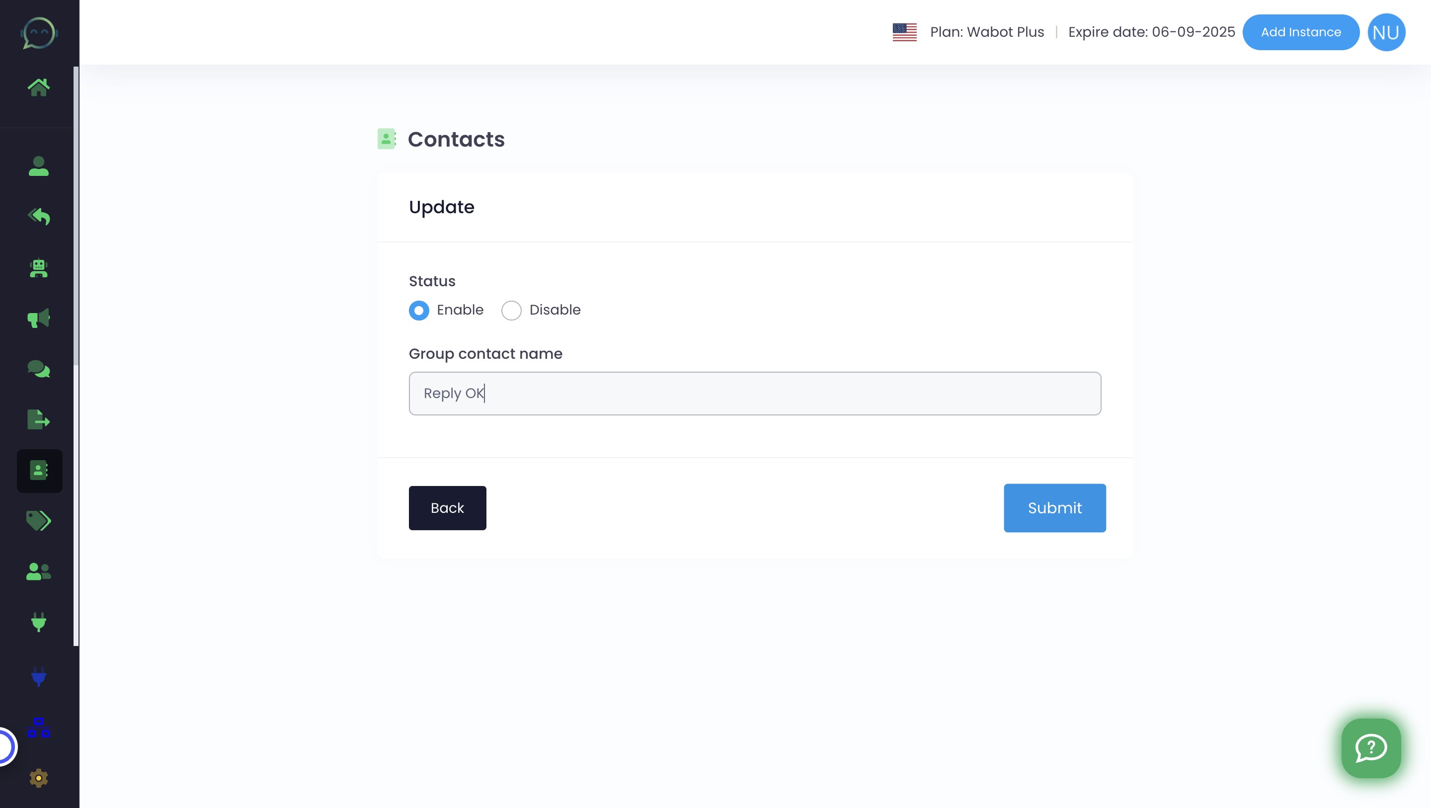This screenshot has height=808, width=1431.
Task: Click the Home navigation icon
Action: (39, 86)
